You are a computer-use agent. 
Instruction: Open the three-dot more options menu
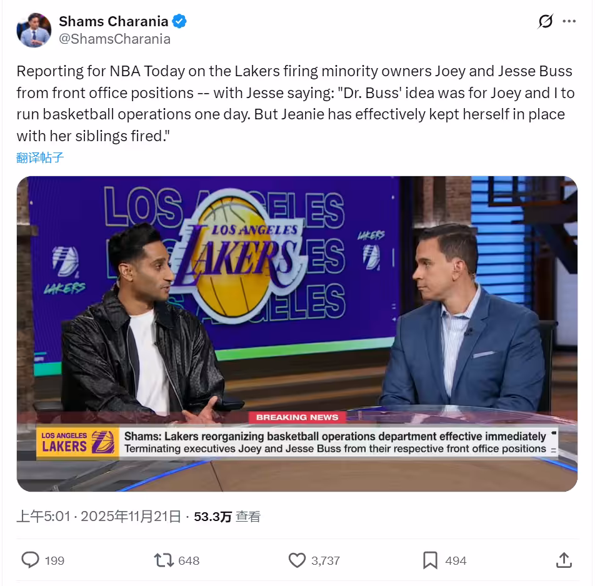tap(569, 21)
